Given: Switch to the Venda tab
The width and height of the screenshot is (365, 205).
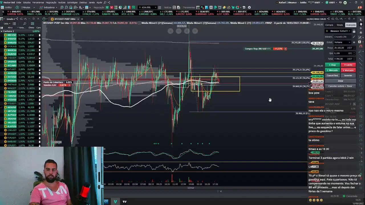Looking at the screenshot, I should click(340, 25).
